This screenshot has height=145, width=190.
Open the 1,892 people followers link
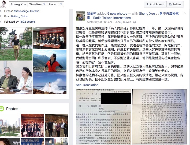click(27, 22)
